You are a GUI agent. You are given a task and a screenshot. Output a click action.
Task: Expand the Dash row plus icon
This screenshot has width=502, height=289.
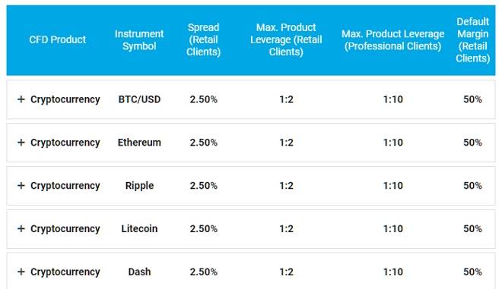(21, 272)
